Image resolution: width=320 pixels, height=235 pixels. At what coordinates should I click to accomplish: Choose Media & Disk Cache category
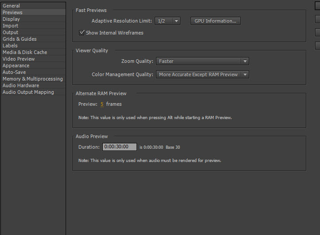(x=25, y=52)
